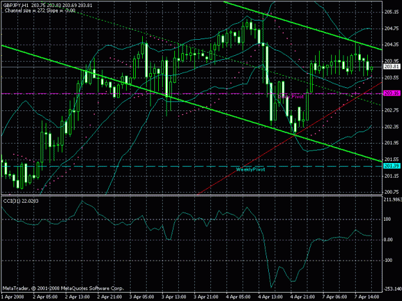Screen dimensions: 402x301
Task: Click the 4 Apr 13:00 time axis label
Action: click(x=270, y=297)
